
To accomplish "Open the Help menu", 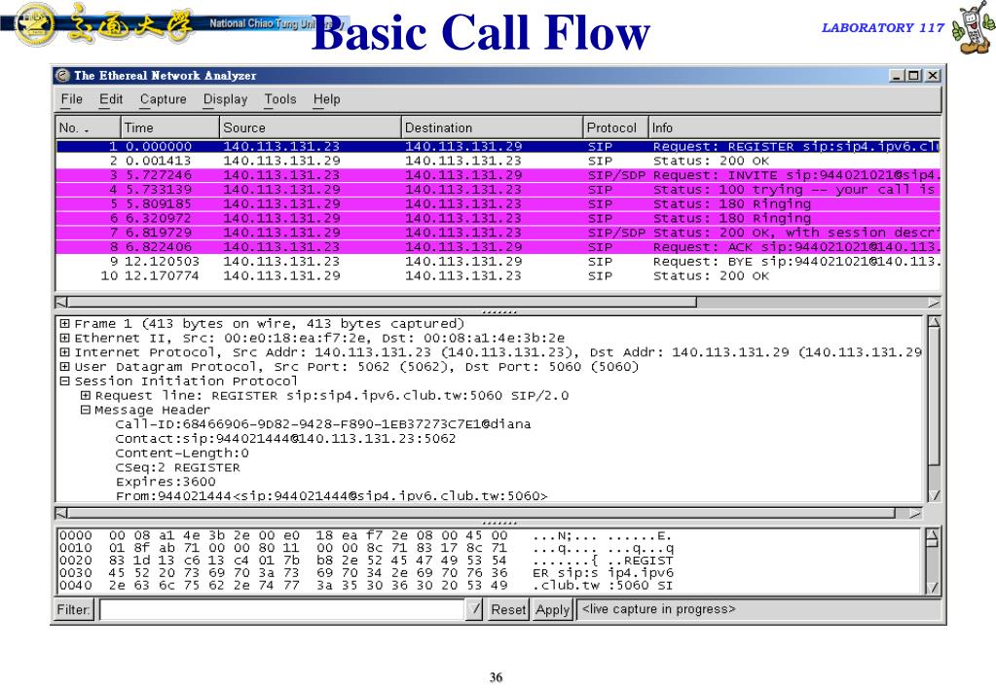I will 326,99.
